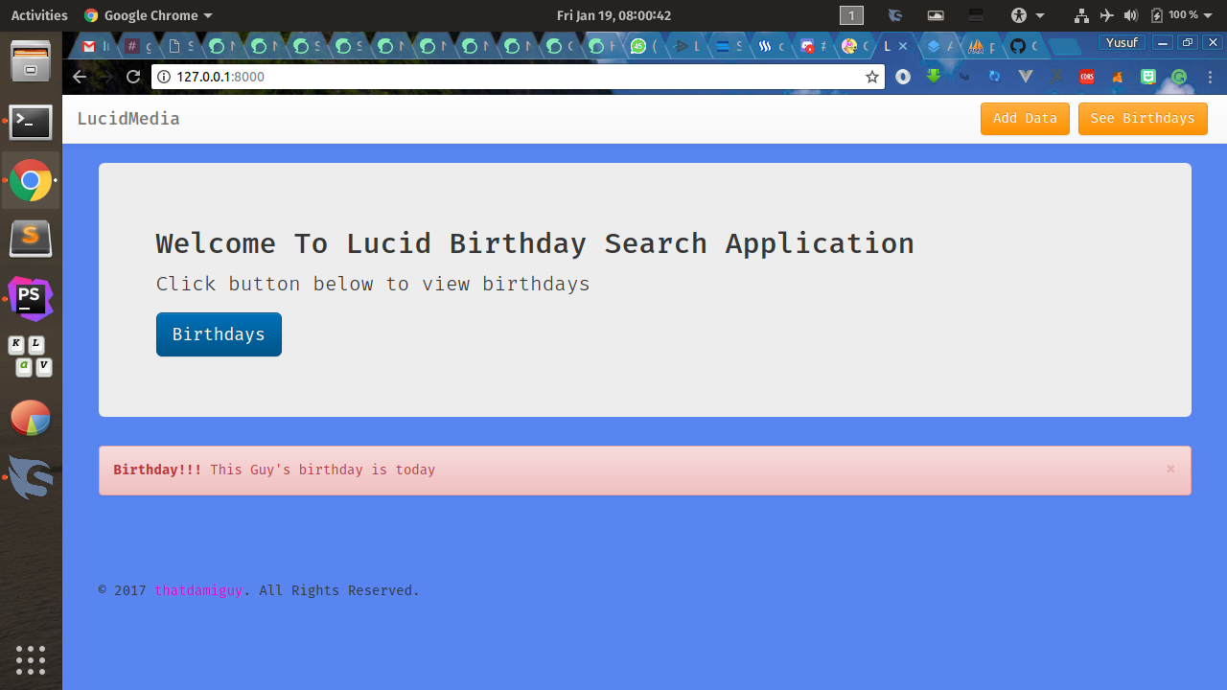Switch to the WhatsApp tab
The image size is (1227, 690).
(642, 46)
